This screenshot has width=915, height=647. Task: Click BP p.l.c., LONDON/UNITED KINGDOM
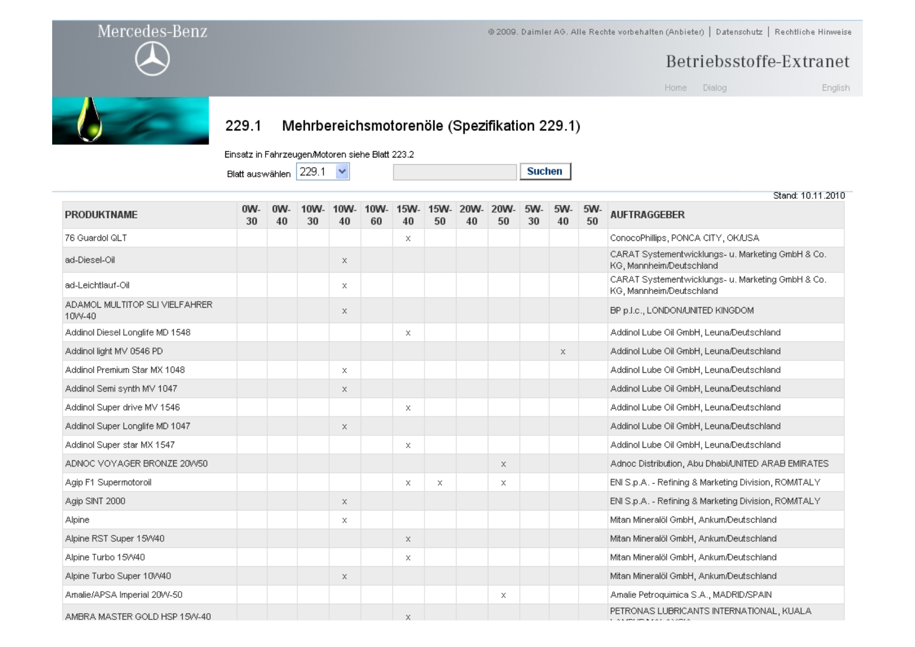click(682, 310)
